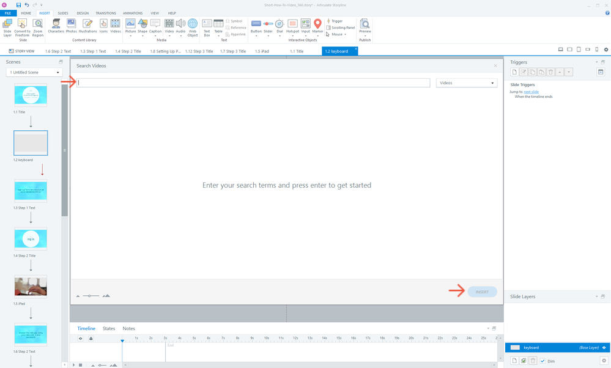Click the Zoom Region icon
The height and width of the screenshot is (368, 611).
tap(37, 26)
